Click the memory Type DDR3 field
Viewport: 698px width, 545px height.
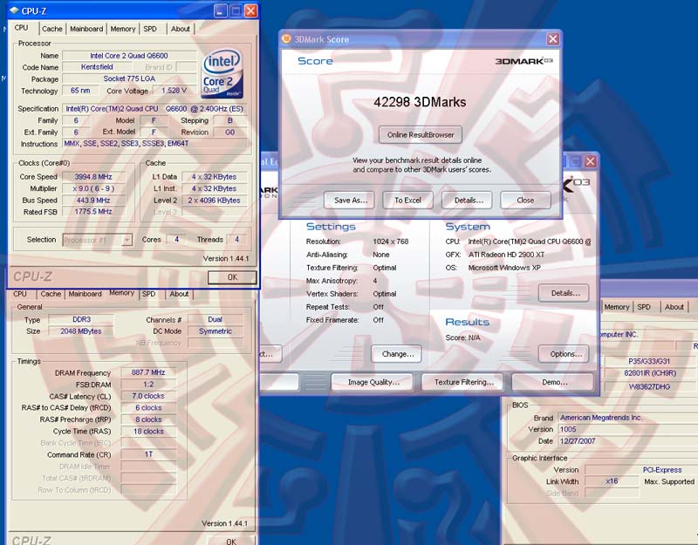81,319
